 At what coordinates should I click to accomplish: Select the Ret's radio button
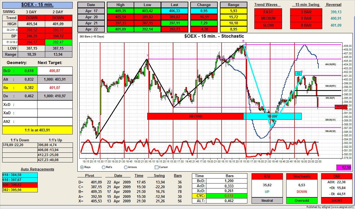coord(104,167)
